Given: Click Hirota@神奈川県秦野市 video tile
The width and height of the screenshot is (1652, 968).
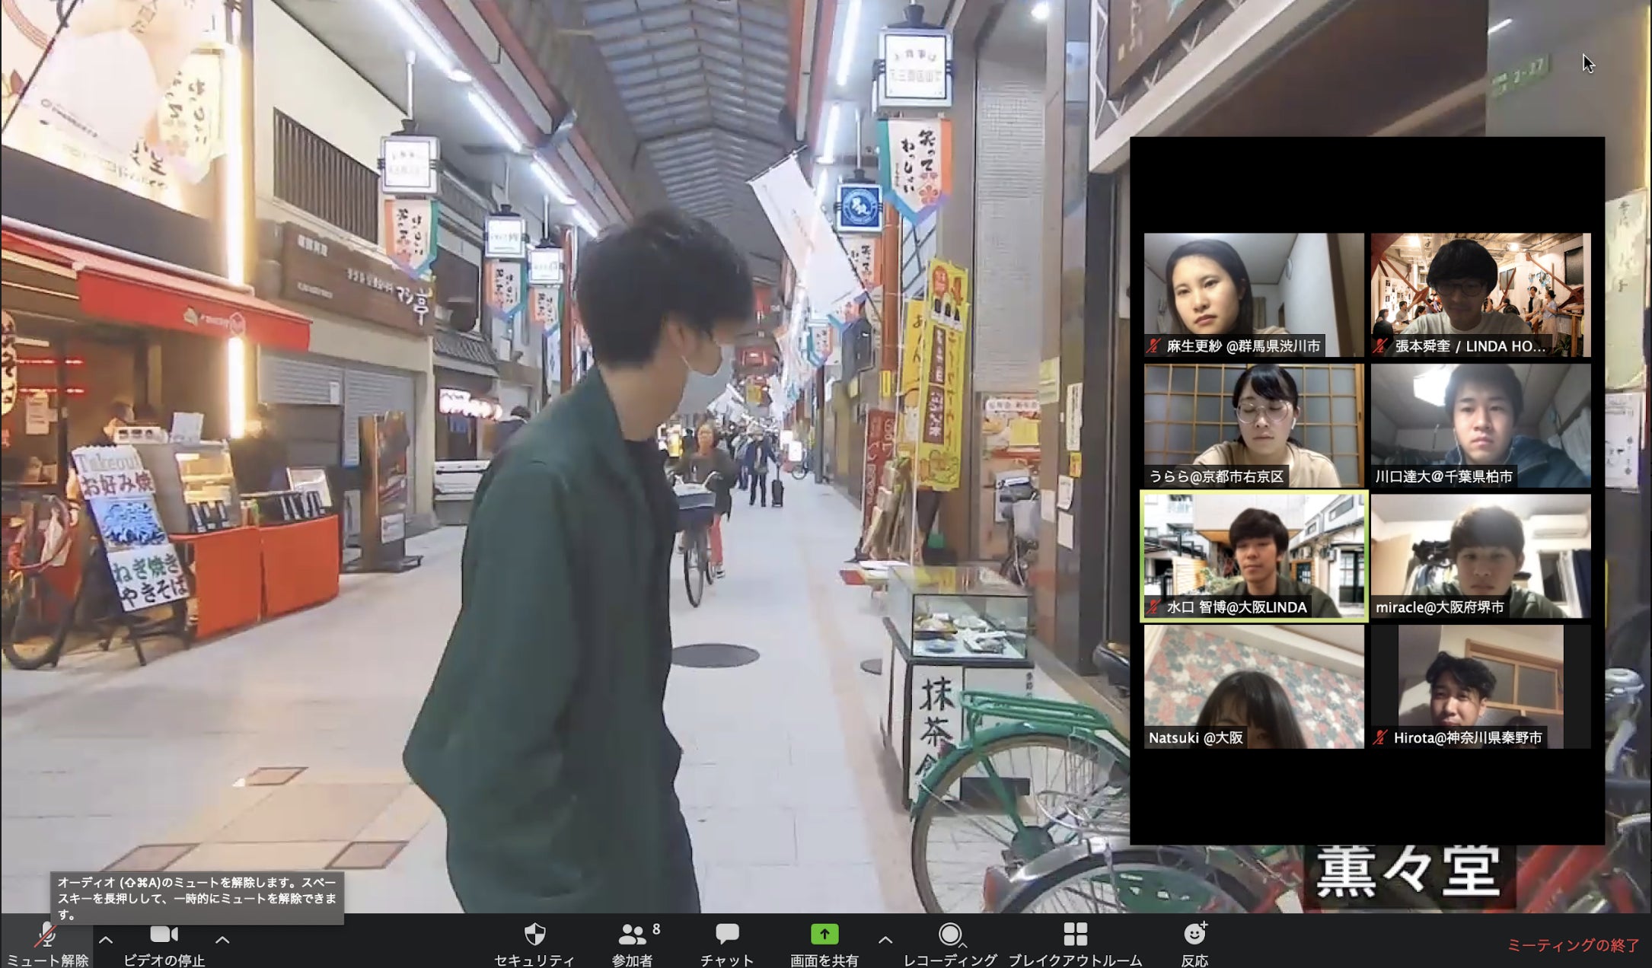Looking at the screenshot, I should [1480, 686].
